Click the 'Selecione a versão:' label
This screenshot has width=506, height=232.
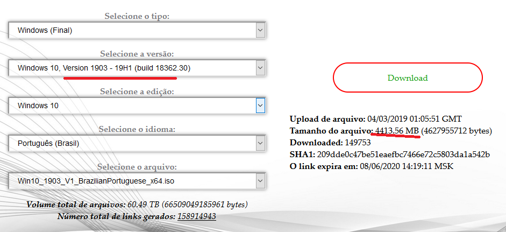click(137, 54)
